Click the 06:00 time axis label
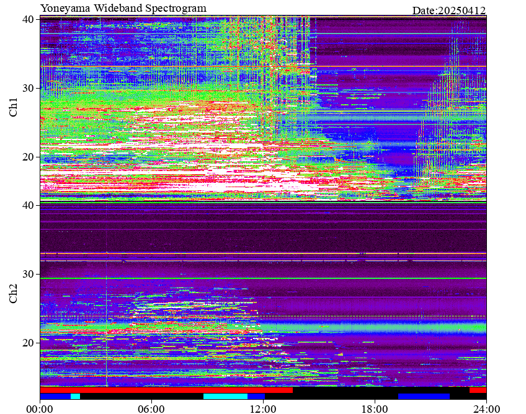The height and width of the screenshot is (414, 526). click(151, 408)
